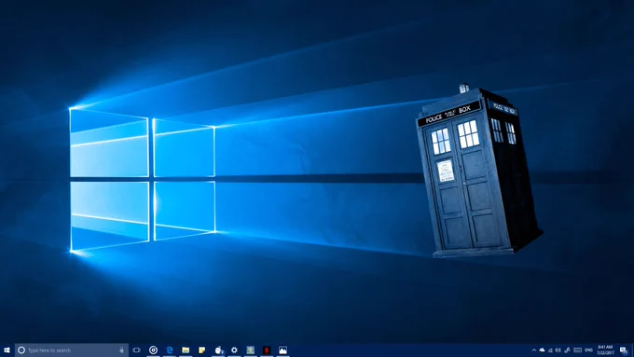The width and height of the screenshot is (634, 357).
Task: Open the Paint 3D taskbar icon
Action: (218, 350)
